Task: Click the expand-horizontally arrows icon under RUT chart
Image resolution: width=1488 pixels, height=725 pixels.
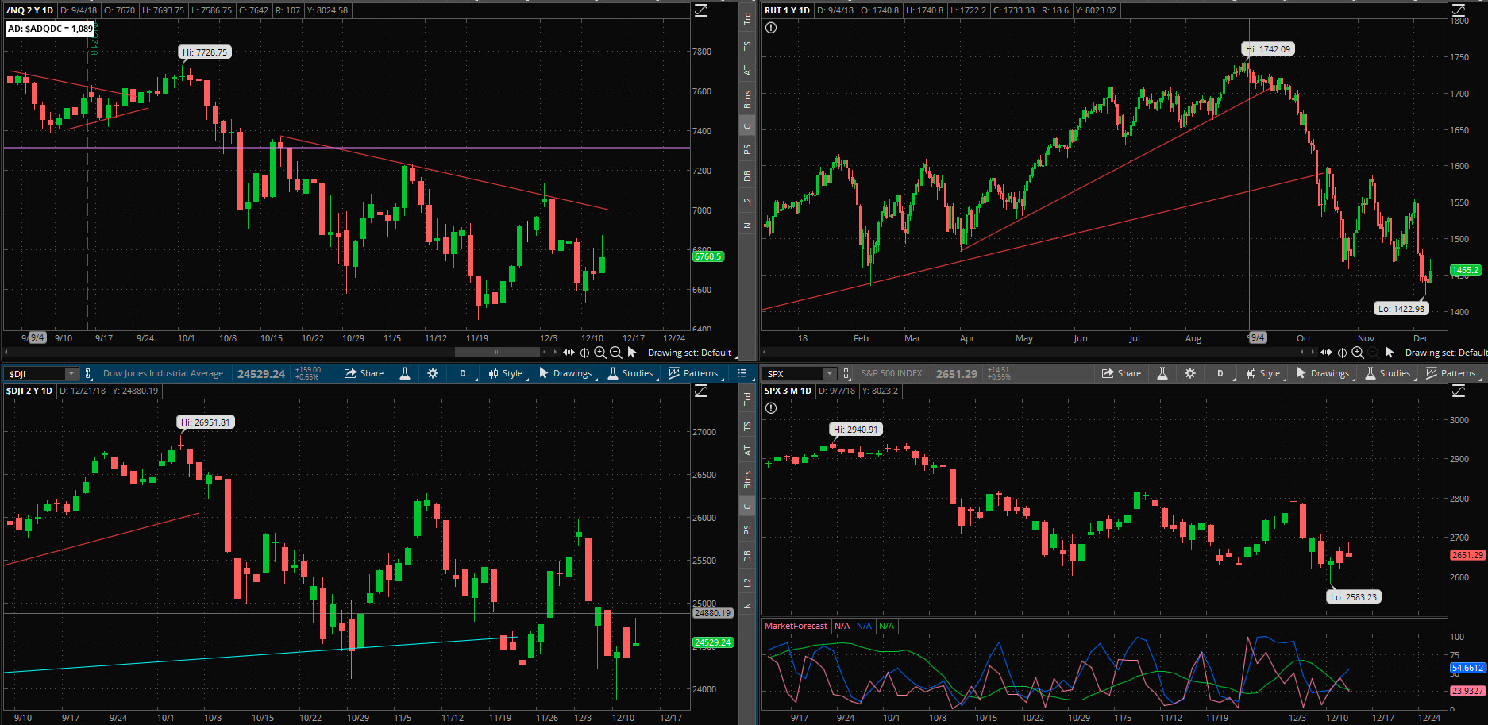Action: tap(1326, 353)
